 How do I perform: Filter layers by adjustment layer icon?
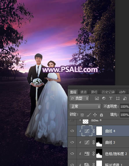104,98
